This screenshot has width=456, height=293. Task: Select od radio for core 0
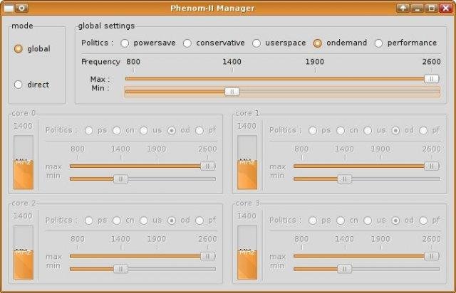click(x=172, y=130)
